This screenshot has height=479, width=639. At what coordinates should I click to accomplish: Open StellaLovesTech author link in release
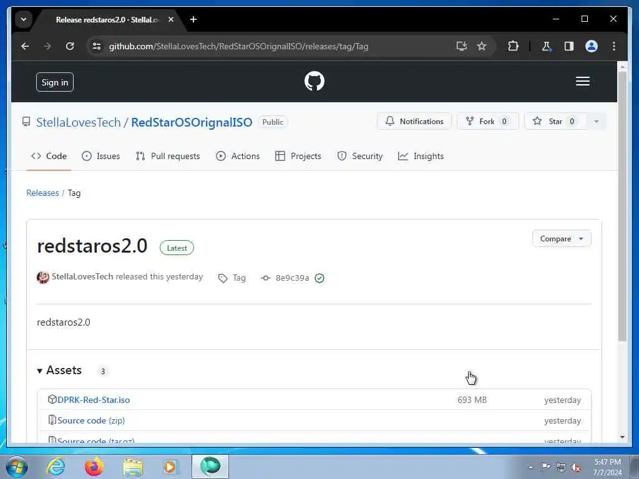[82, 276]
